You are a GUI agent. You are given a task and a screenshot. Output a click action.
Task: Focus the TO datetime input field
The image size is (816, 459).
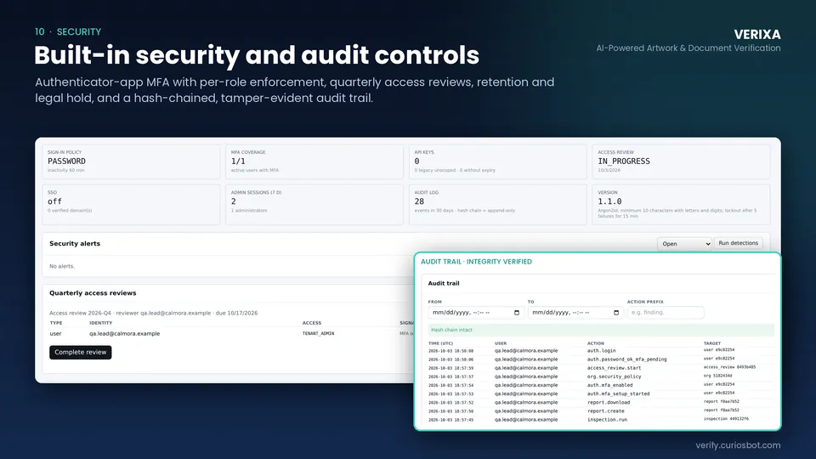pos(575,313)
